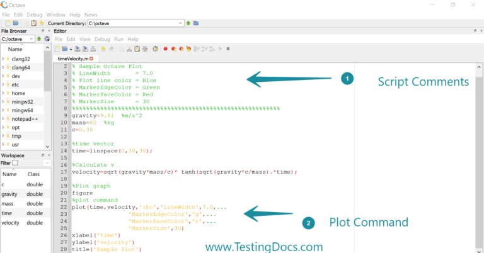This screenshot has width=484, height=253.
Task: Expand the mingw64 folder tree node
Action: [x=3, y=110]
